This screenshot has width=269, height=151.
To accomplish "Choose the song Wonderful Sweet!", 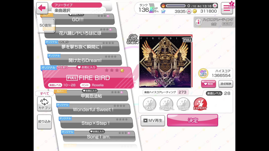I will coord(94,109).
